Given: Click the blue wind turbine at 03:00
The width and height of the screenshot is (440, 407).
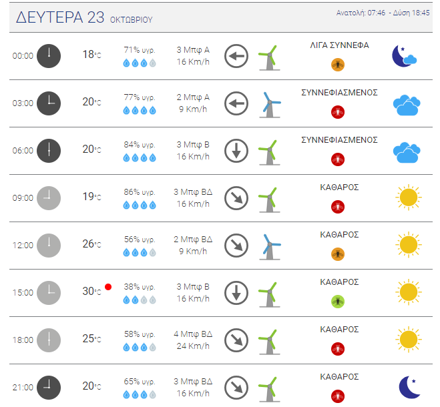Looking at the screenshot, I should coord(270,105).
